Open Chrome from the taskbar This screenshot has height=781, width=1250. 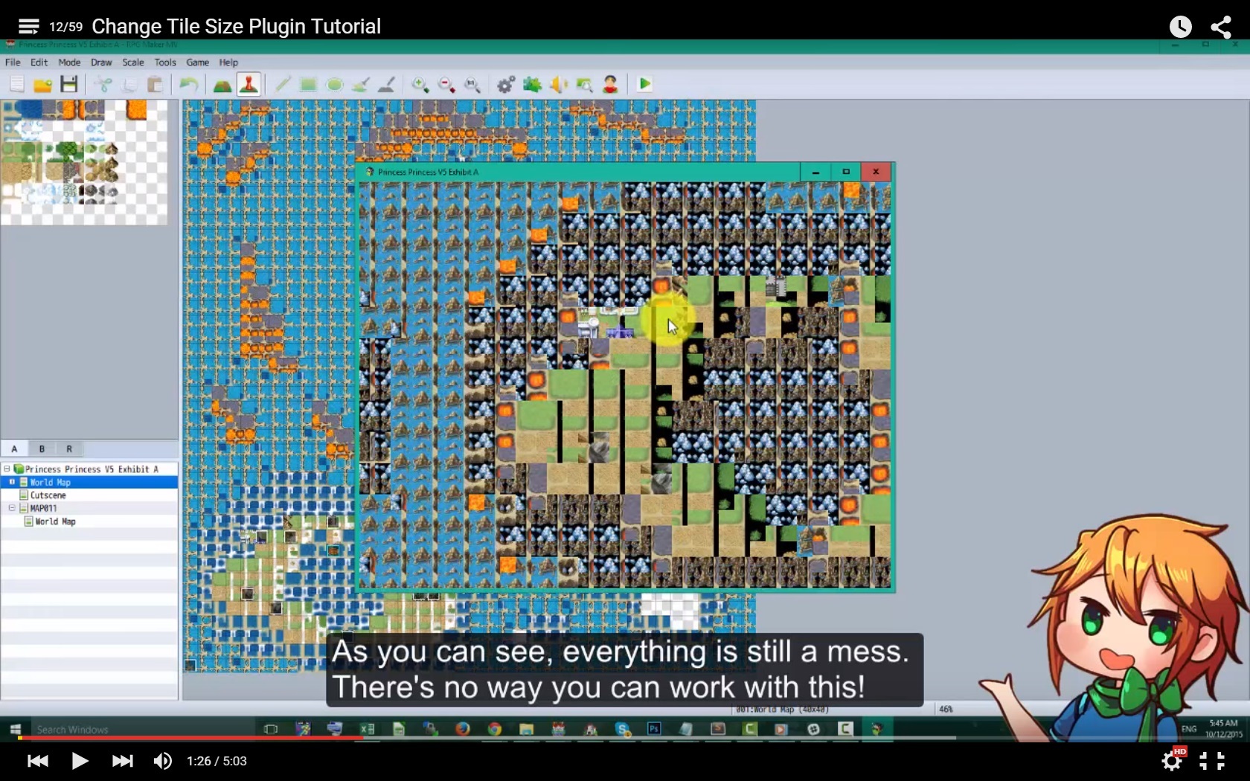(x=495, y=729)
